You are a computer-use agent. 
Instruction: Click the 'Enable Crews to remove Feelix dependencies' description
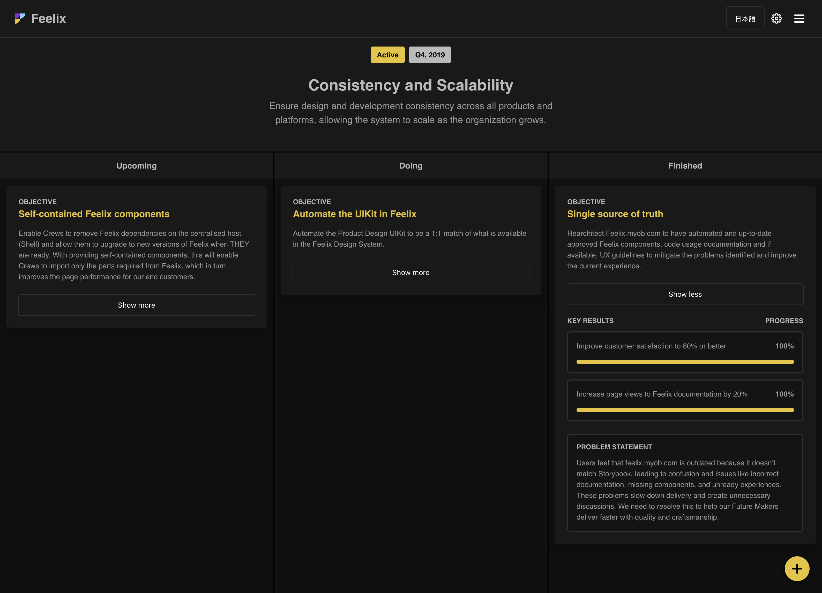pos(134,255)
